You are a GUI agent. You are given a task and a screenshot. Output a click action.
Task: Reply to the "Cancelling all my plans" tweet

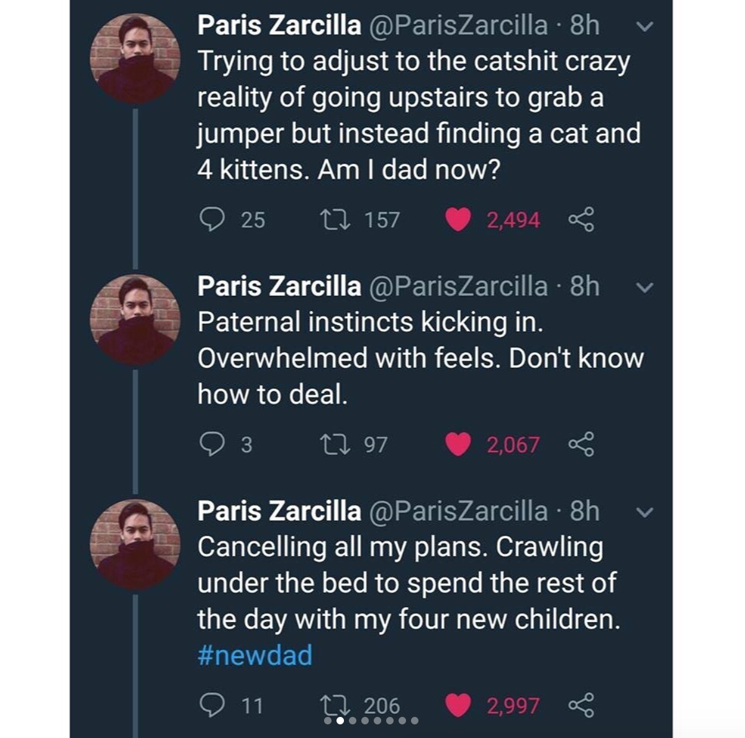pos(212,705)
